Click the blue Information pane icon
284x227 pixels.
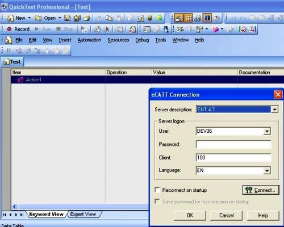(x=207, y=18)
